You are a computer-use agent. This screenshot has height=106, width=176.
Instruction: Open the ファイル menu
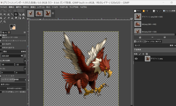pos(4,7)
